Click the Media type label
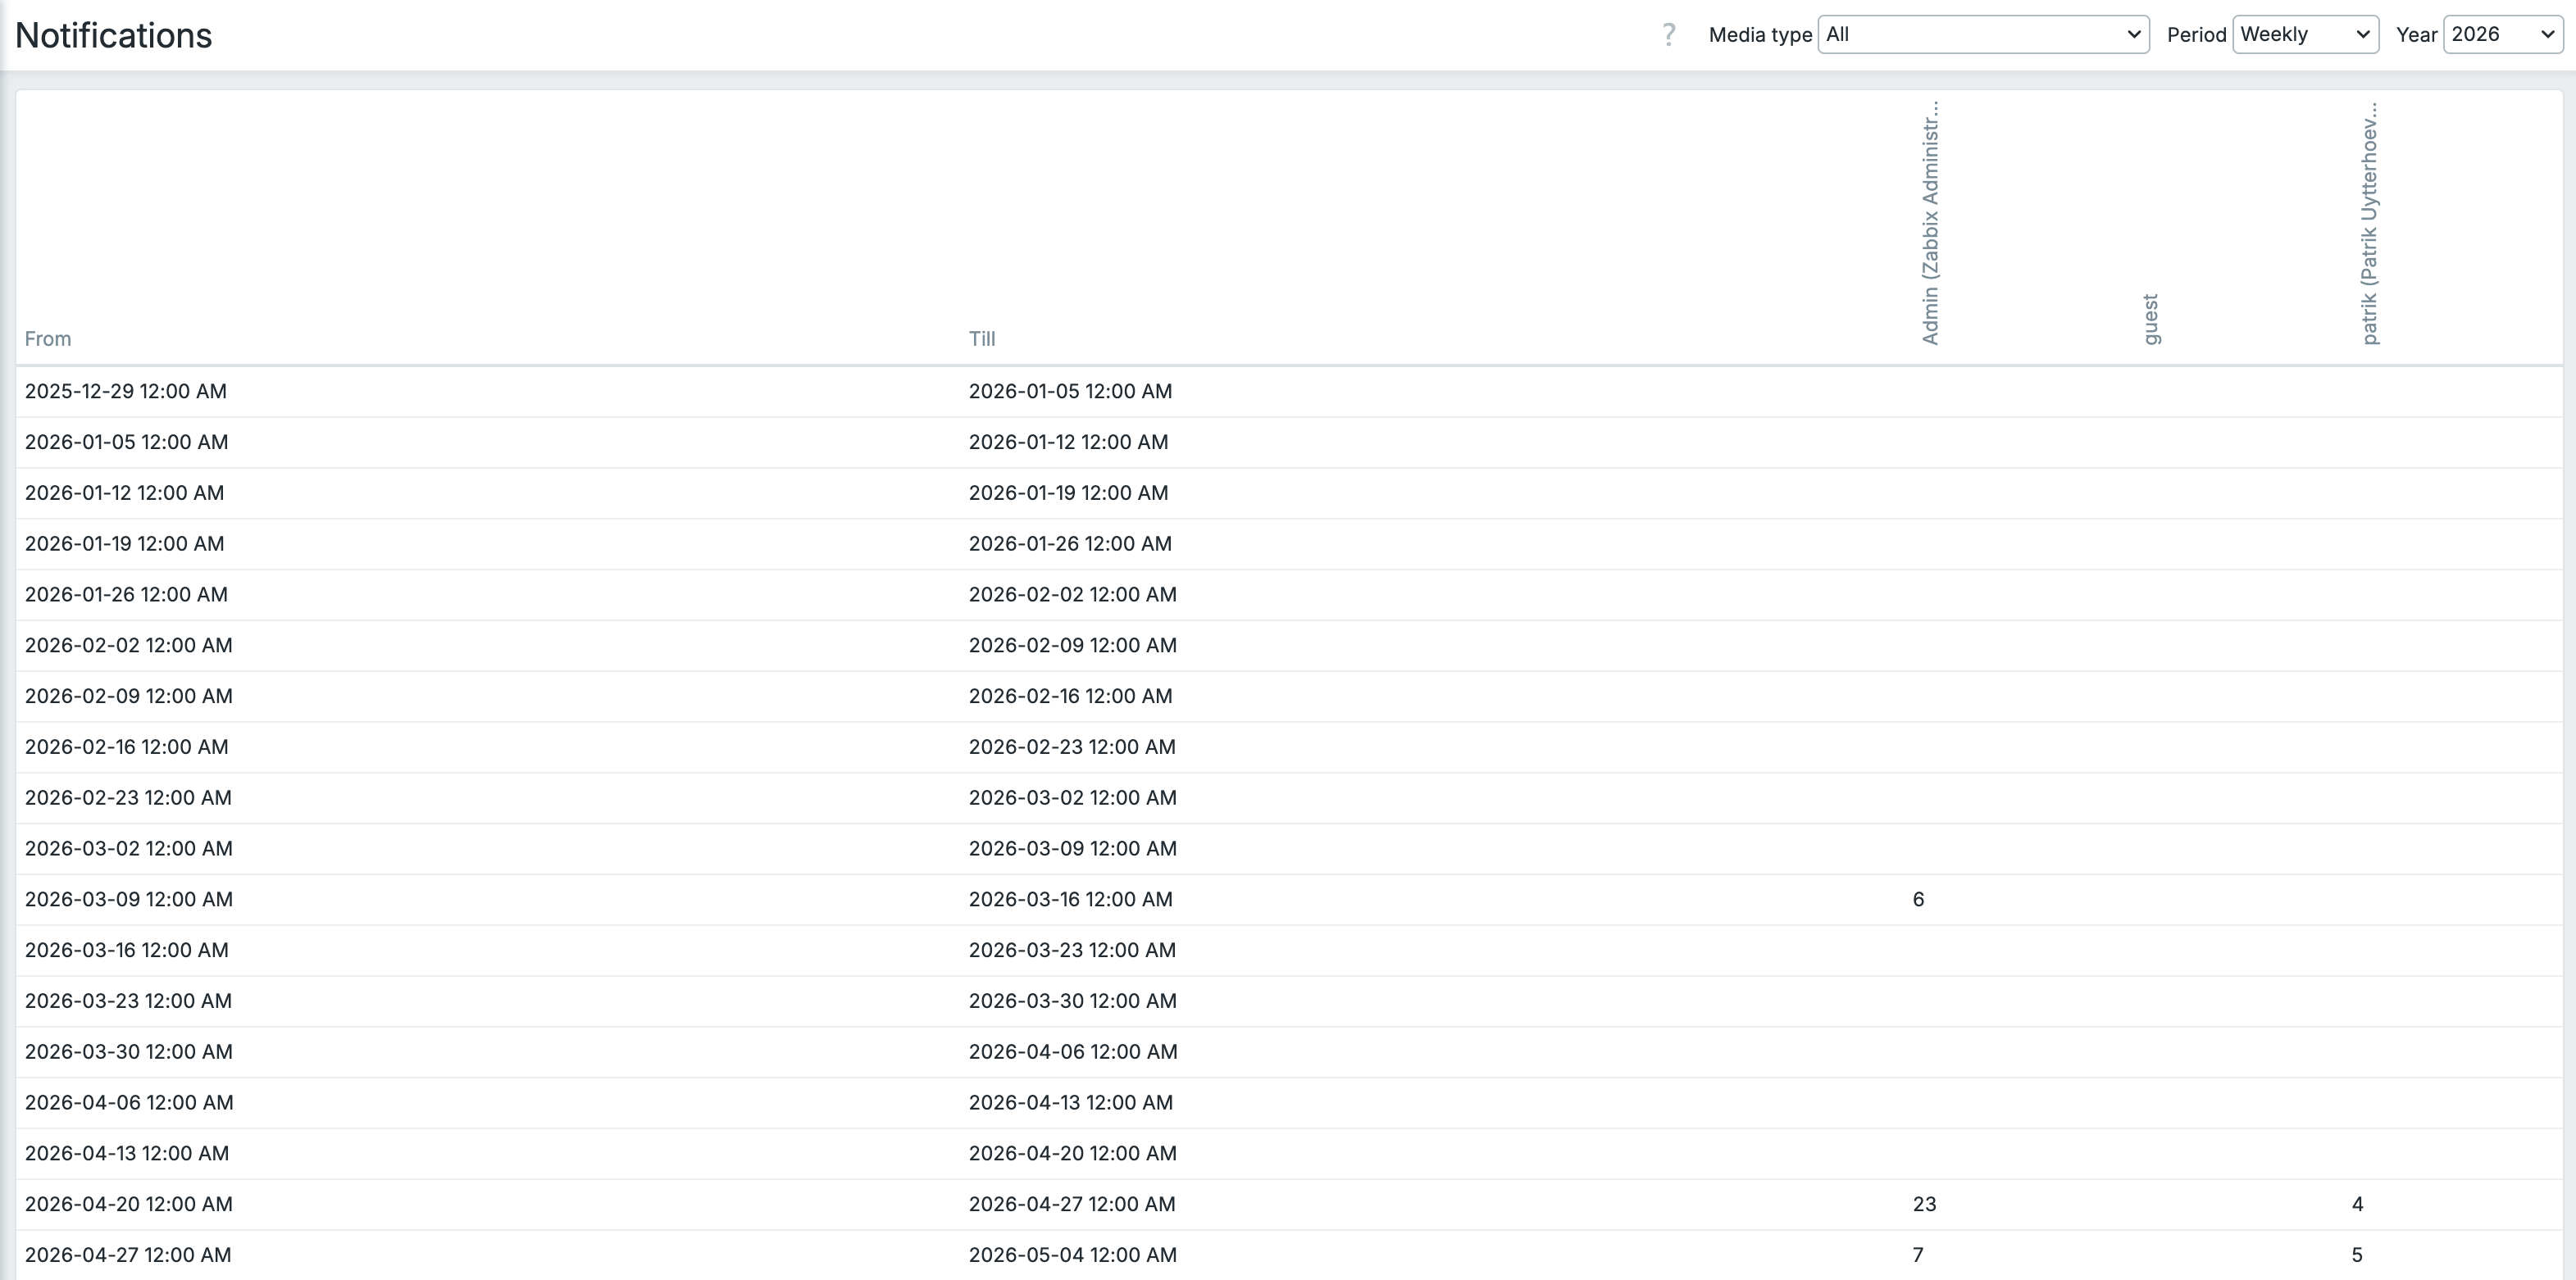Image resolution: width=2576 pixels, height=1280 pixels. pyautogui.click(x=1760, y=35)
